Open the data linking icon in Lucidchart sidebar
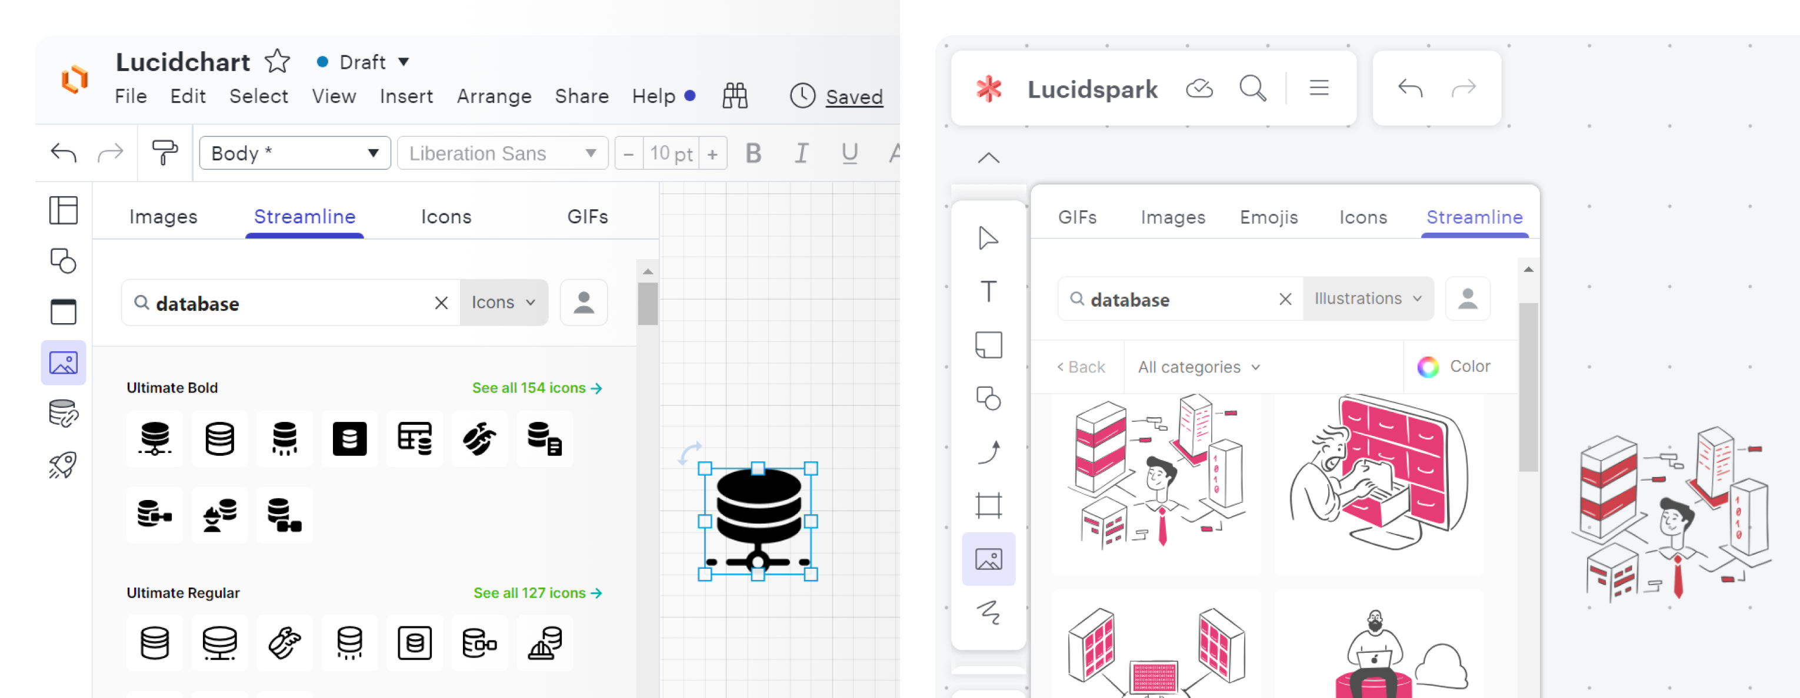 (64, 413)
